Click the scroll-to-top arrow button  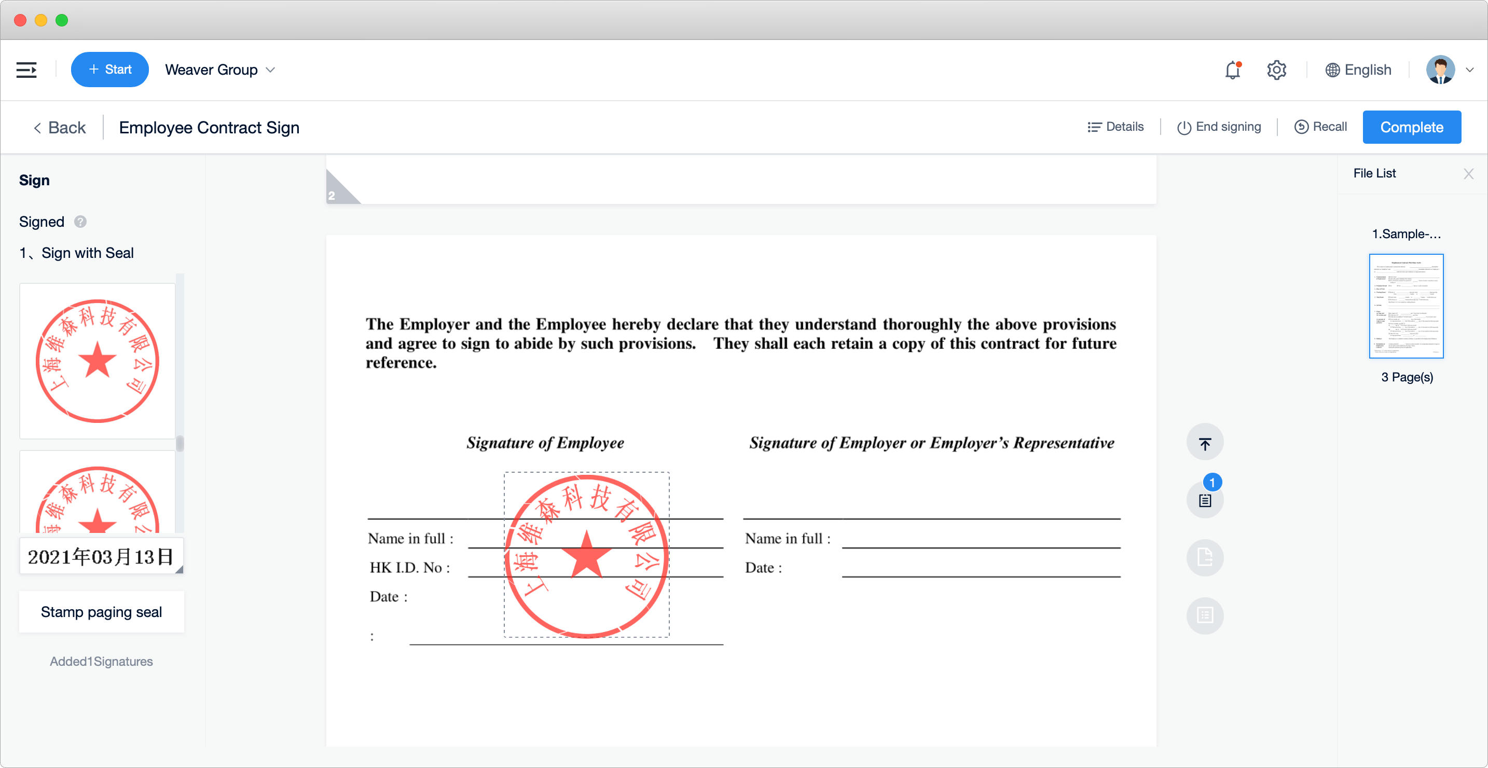point(1204,443)
